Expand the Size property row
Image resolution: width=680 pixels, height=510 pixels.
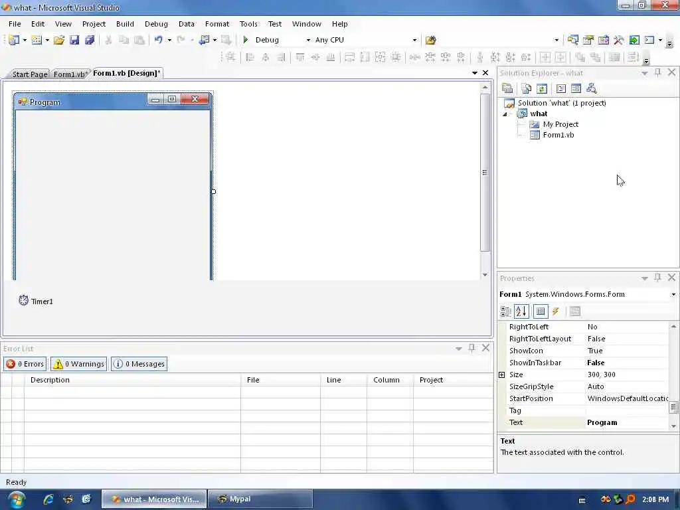502,375
